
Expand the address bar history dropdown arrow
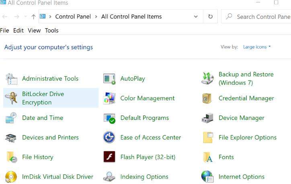coord(196,17)
